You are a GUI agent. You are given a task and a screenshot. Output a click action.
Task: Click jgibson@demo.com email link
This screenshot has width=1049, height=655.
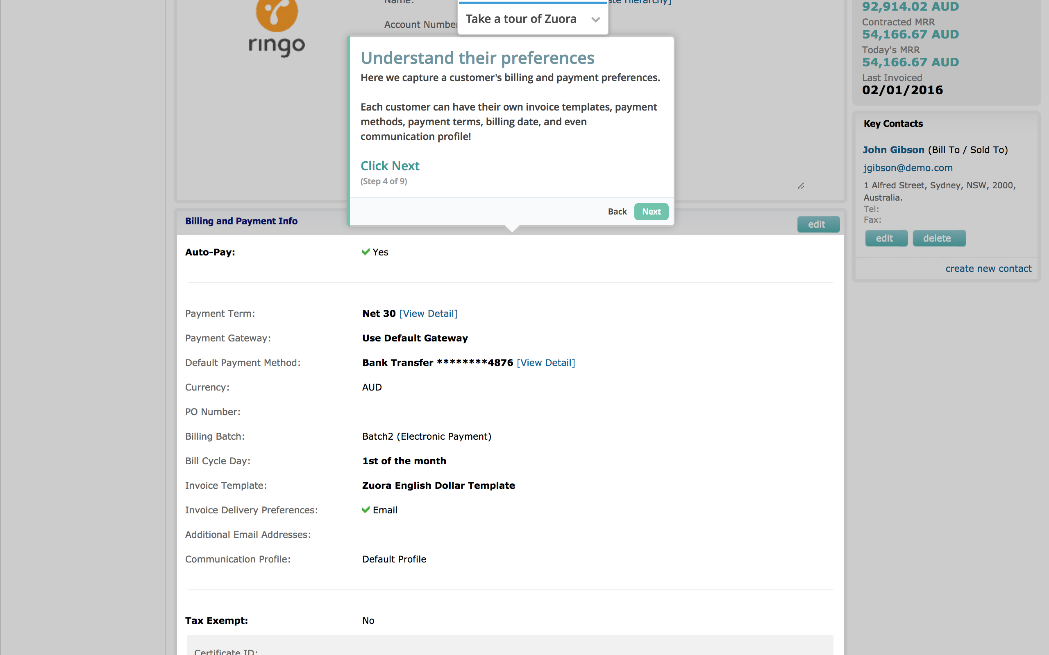(908, 168)
